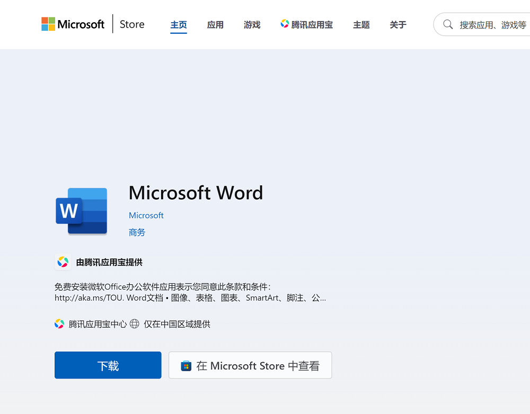This screenshot has height=414, width=530.
Task: Go to the 游戏 tab
Action: [252, 25]
